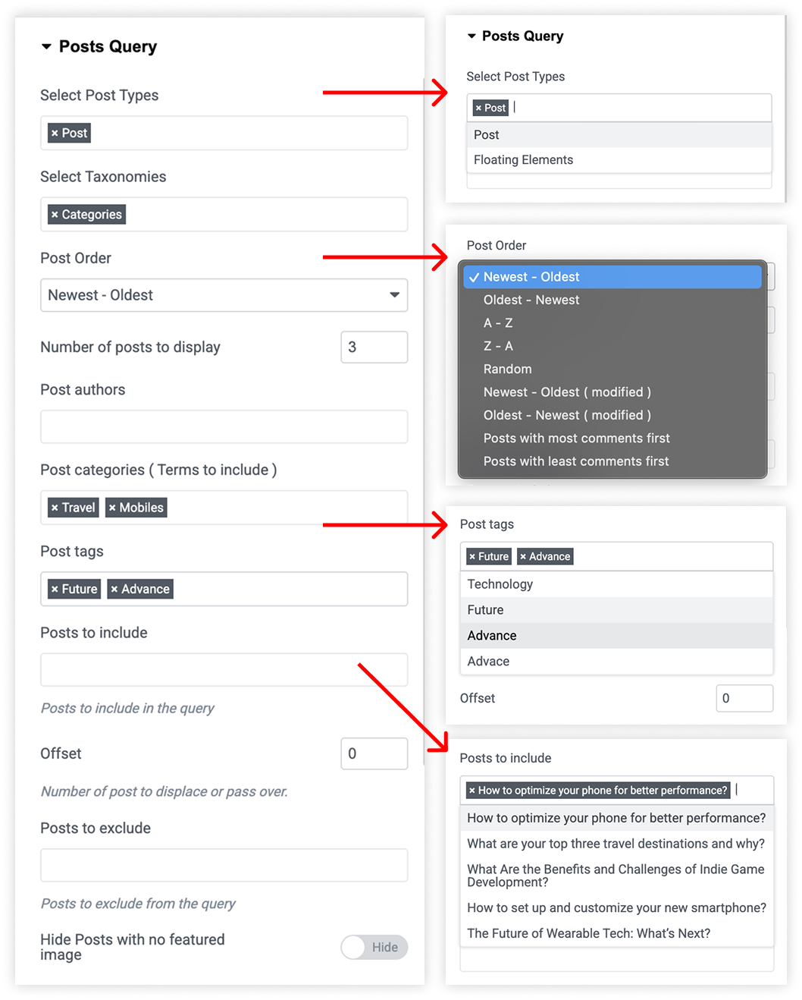
Task: Remove the Mobiles category tag
Action: pyautogui.click(x=112, y=508)
